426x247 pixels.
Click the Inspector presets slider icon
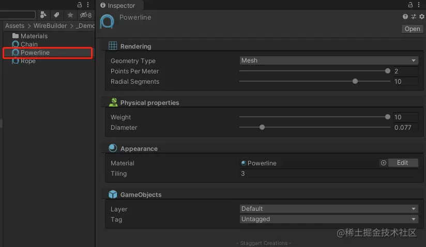(x=413, y=17)
